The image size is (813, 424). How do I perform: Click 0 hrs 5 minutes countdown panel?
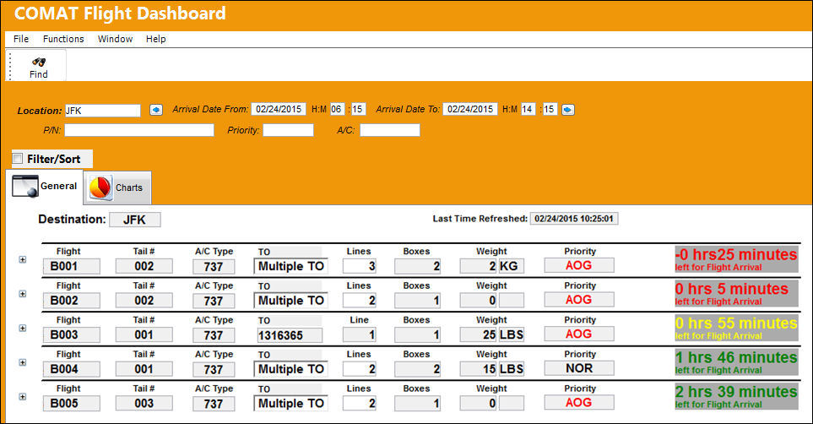[736, 293]
